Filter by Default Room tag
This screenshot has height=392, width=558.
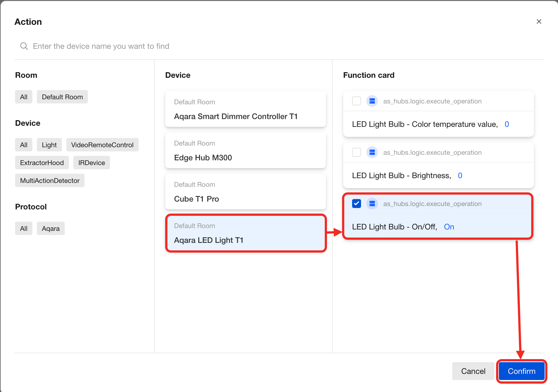[62, 97]
